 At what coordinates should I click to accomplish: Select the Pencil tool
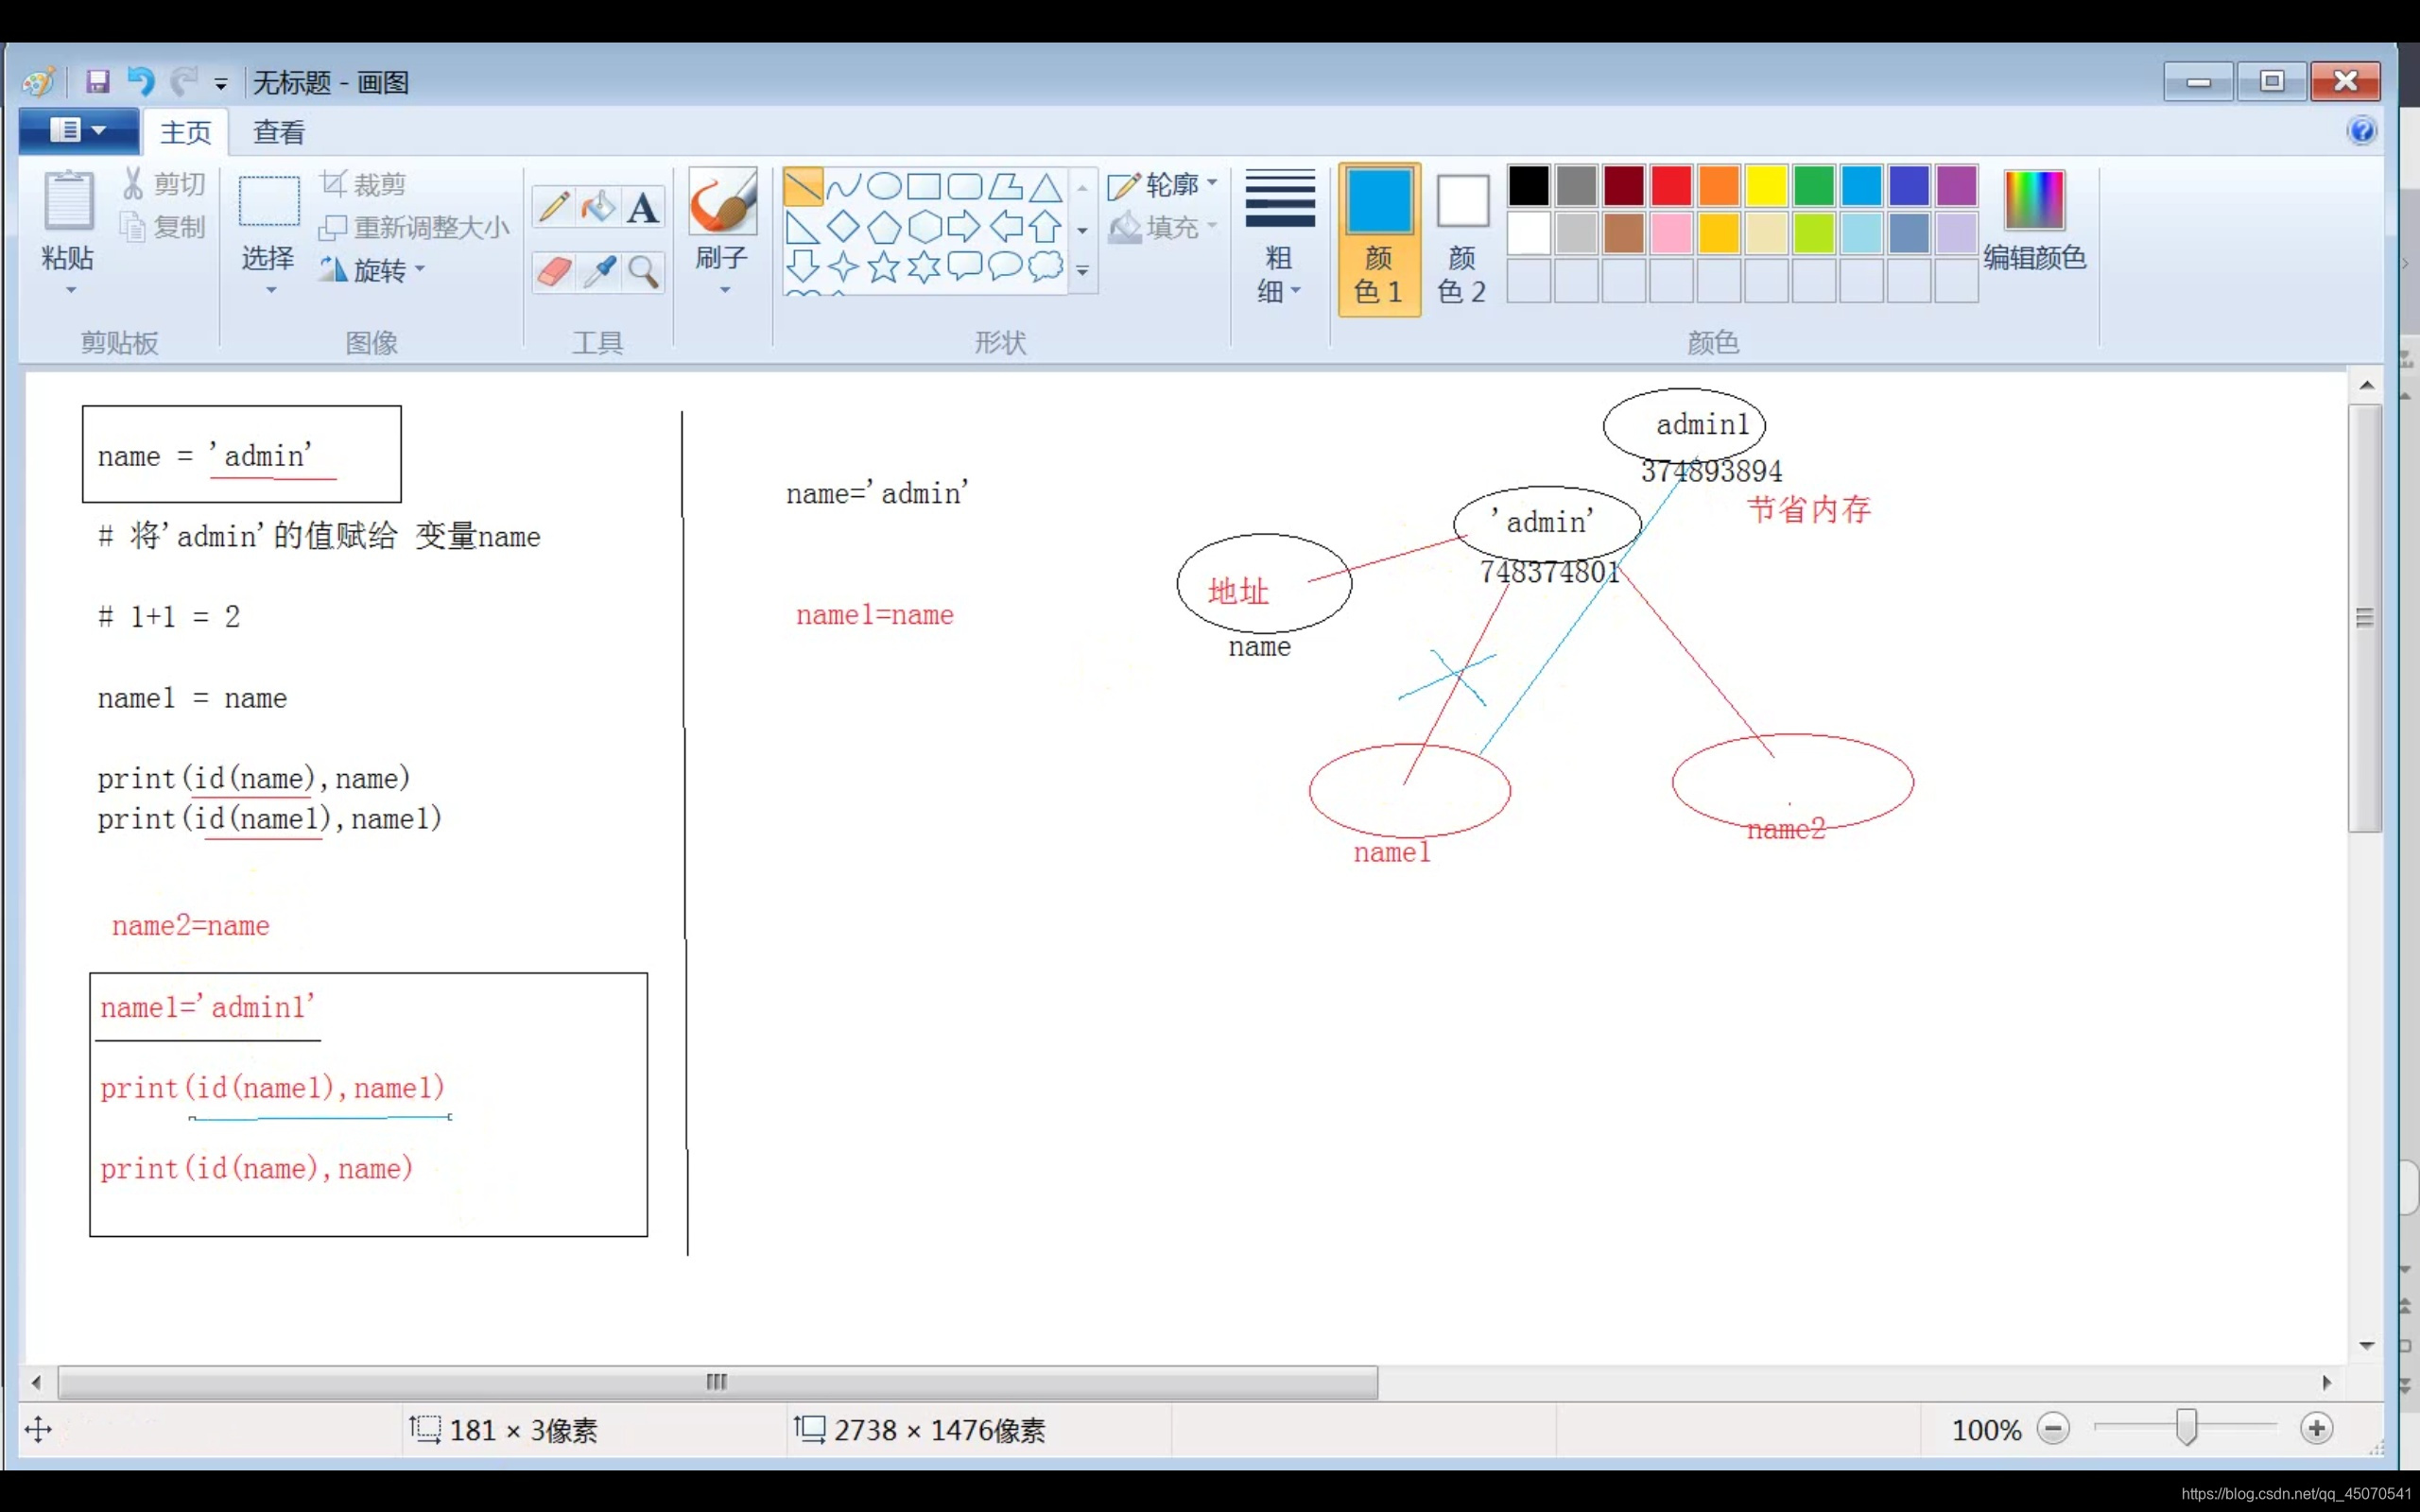(553, 208)
